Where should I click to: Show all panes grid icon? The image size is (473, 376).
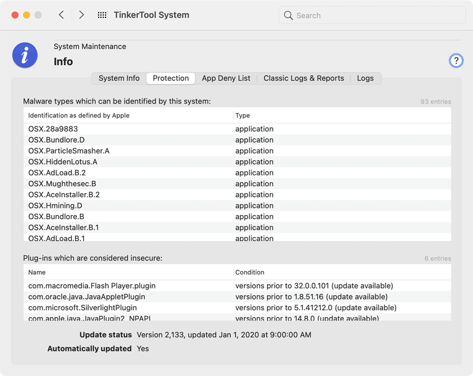102,15
